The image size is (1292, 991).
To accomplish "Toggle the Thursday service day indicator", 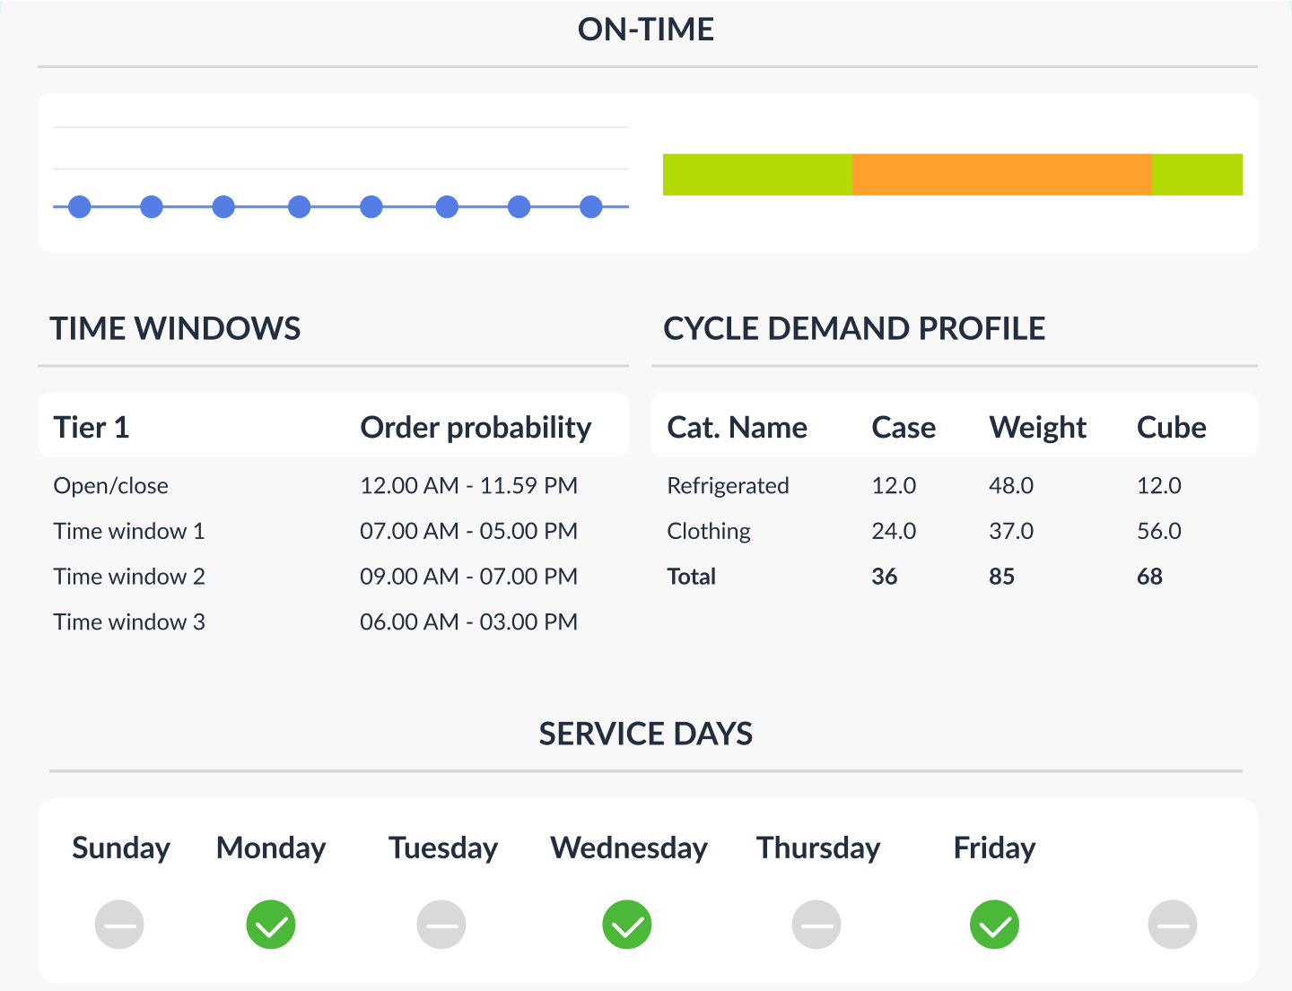I will click(816, 925).
